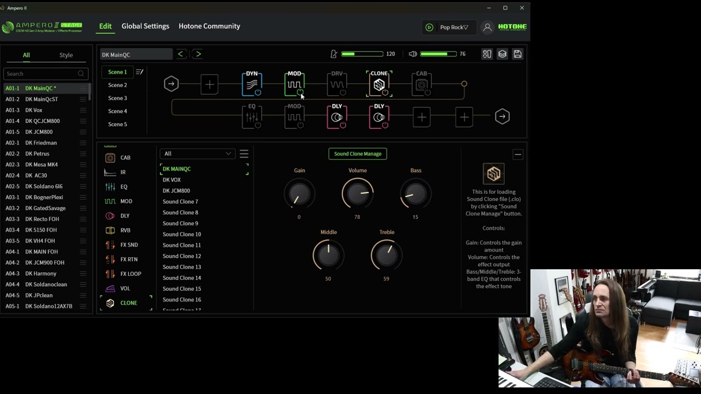
Task: Show the All patches tab
Action: tap(26, 55)
